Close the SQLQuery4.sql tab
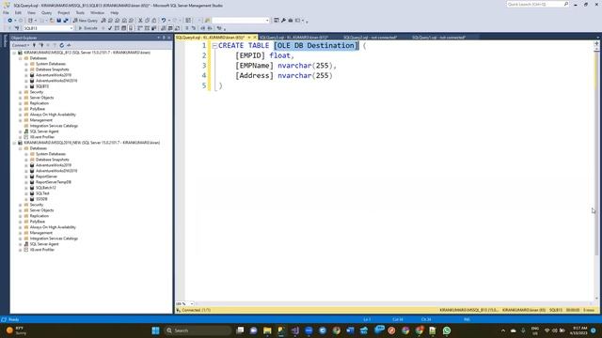Image resolution: width=602 pixels, height=338 pixels. point(255,38)
